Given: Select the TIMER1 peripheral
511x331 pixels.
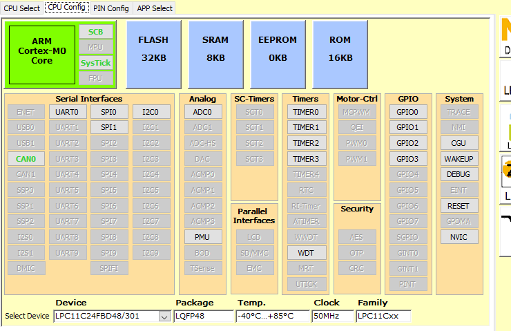Looking at the screenshot, I should [x=307, y=127].
